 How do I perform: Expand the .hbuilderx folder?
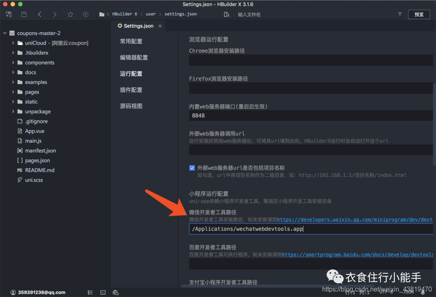[13, 53]
